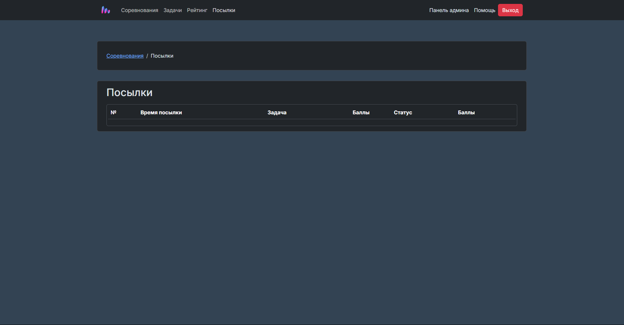Open the Рейтинг page
The height and width of the screenshot is (325, 624).
pos(197,10)
